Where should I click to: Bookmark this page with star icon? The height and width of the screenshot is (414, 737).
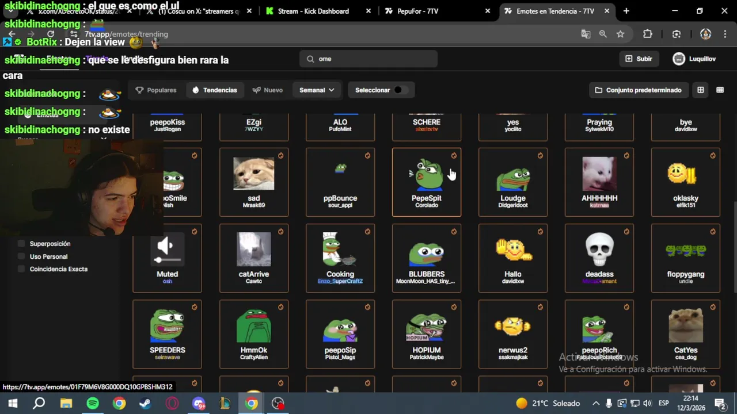(620, 34)
